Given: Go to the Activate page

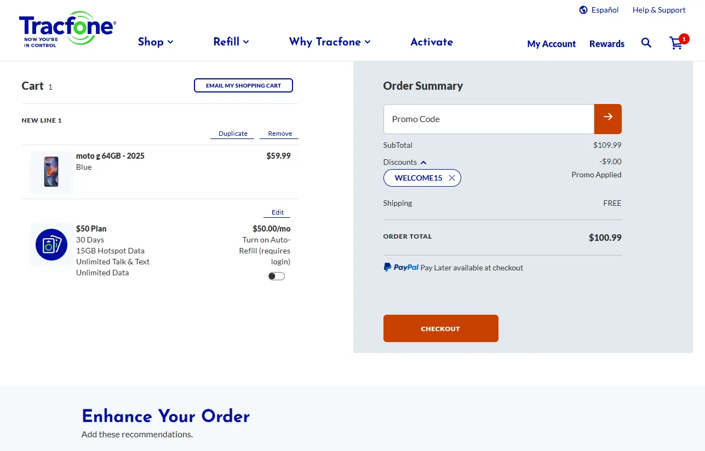Looking at the screenshot, I should click(432, 42).
